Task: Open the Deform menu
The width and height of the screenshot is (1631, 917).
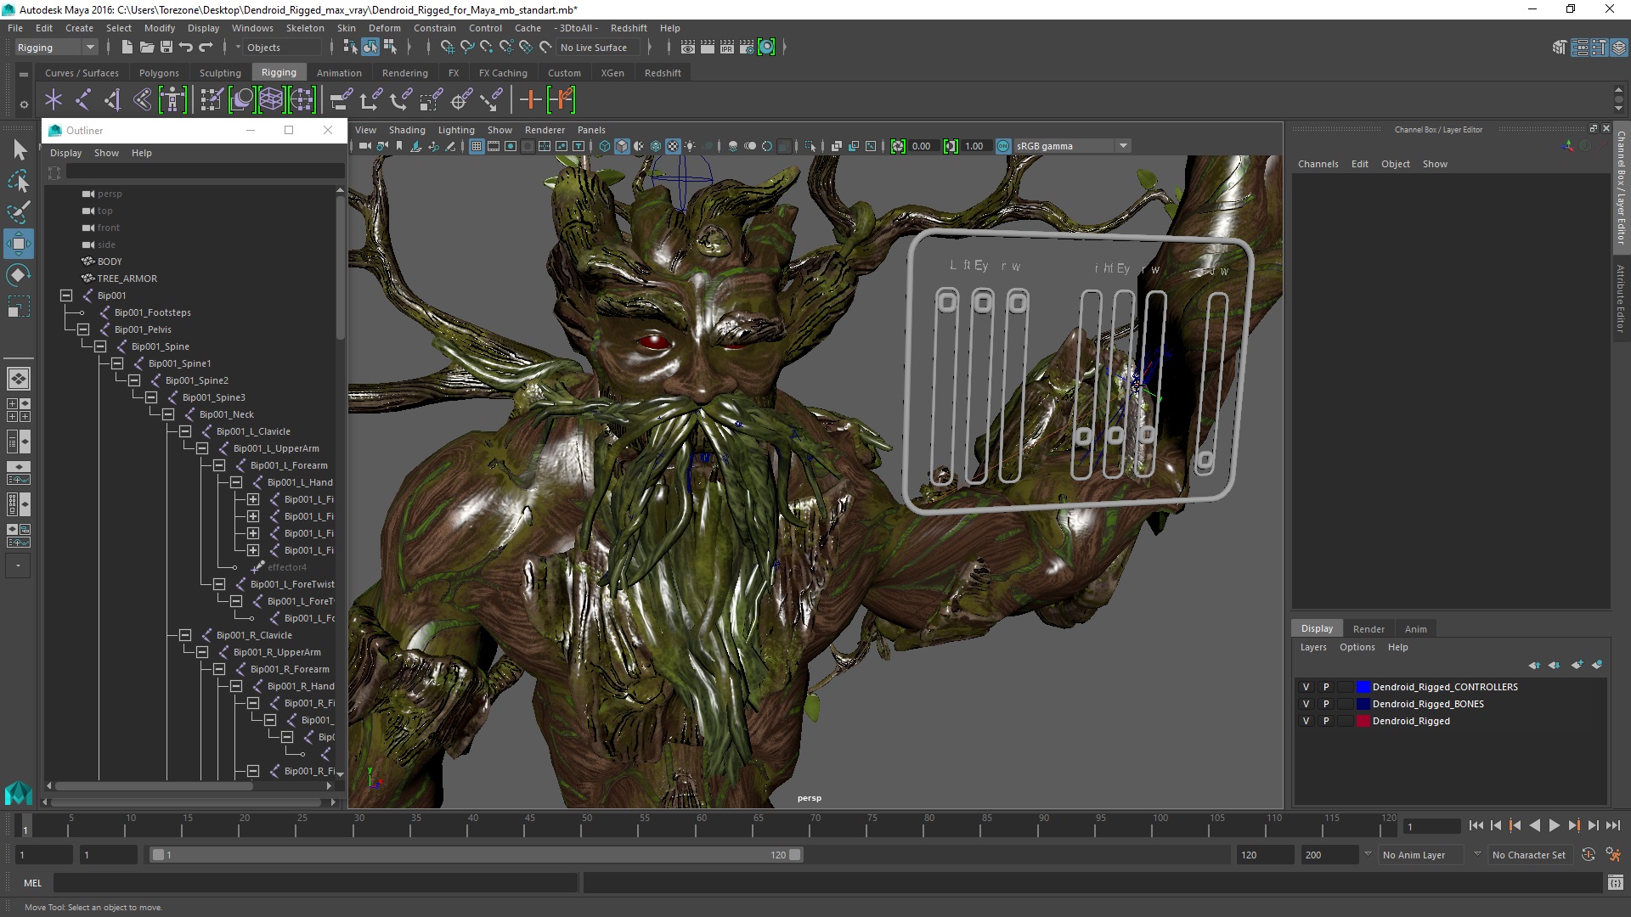Action: (384, 28)
